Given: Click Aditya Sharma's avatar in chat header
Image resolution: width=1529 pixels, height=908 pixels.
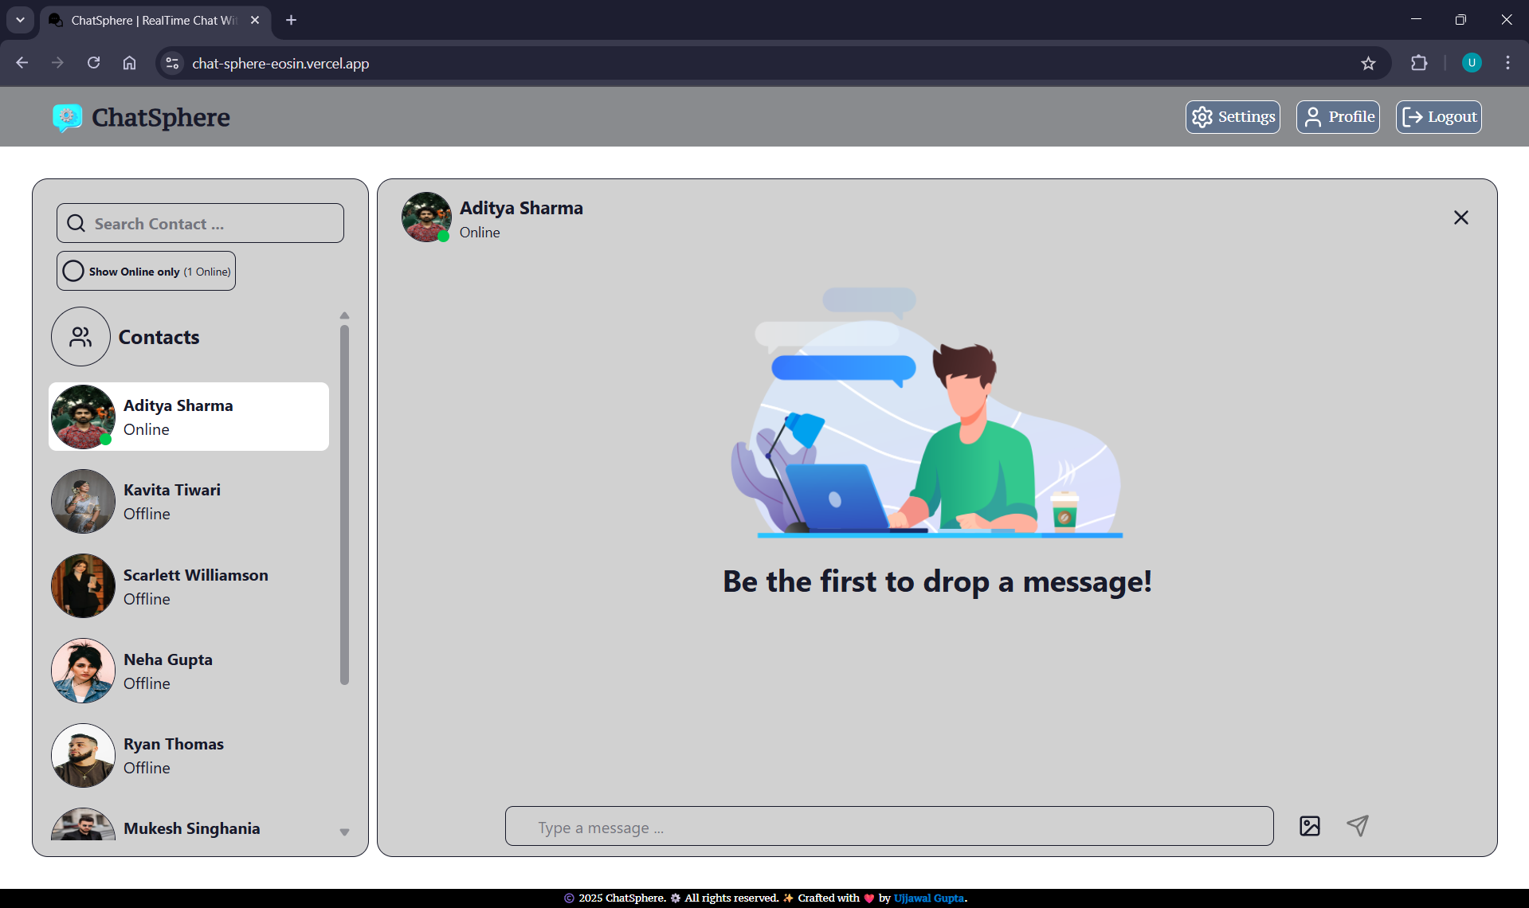Looking at the screenshot, I should click(426, 217).
